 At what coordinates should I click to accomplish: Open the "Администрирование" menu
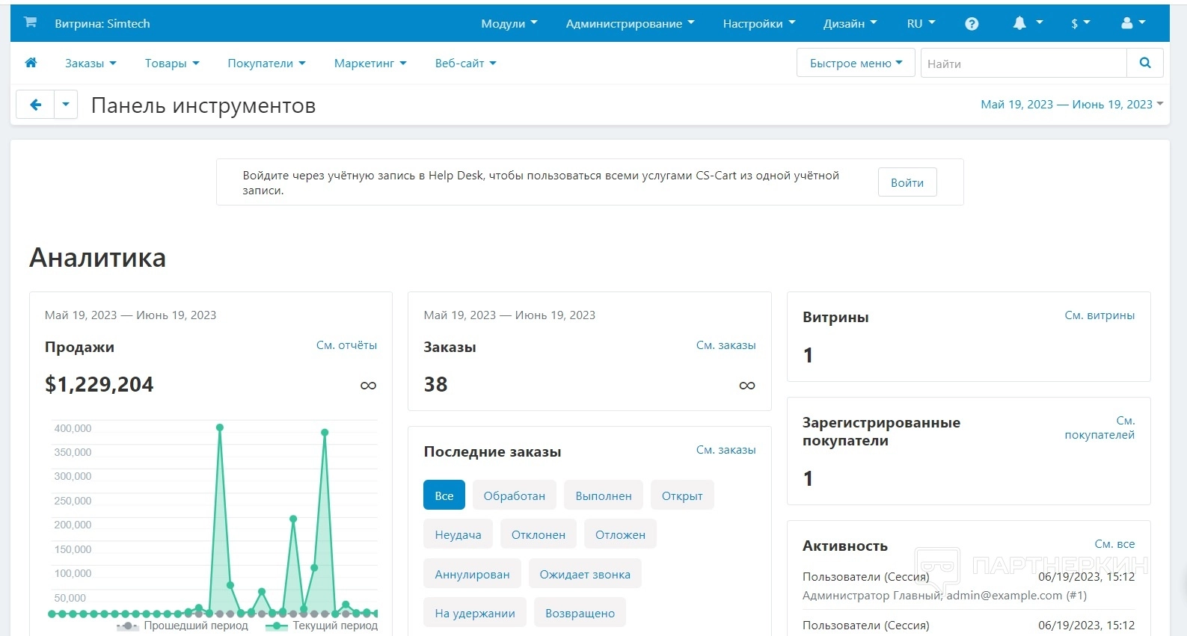tap(630, 24)
